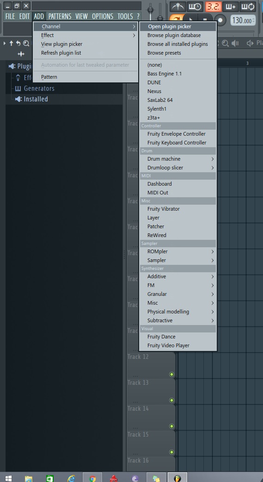263x482 pixels.
Task: Open Windows Start button
Action: click(x=8, y=478)
